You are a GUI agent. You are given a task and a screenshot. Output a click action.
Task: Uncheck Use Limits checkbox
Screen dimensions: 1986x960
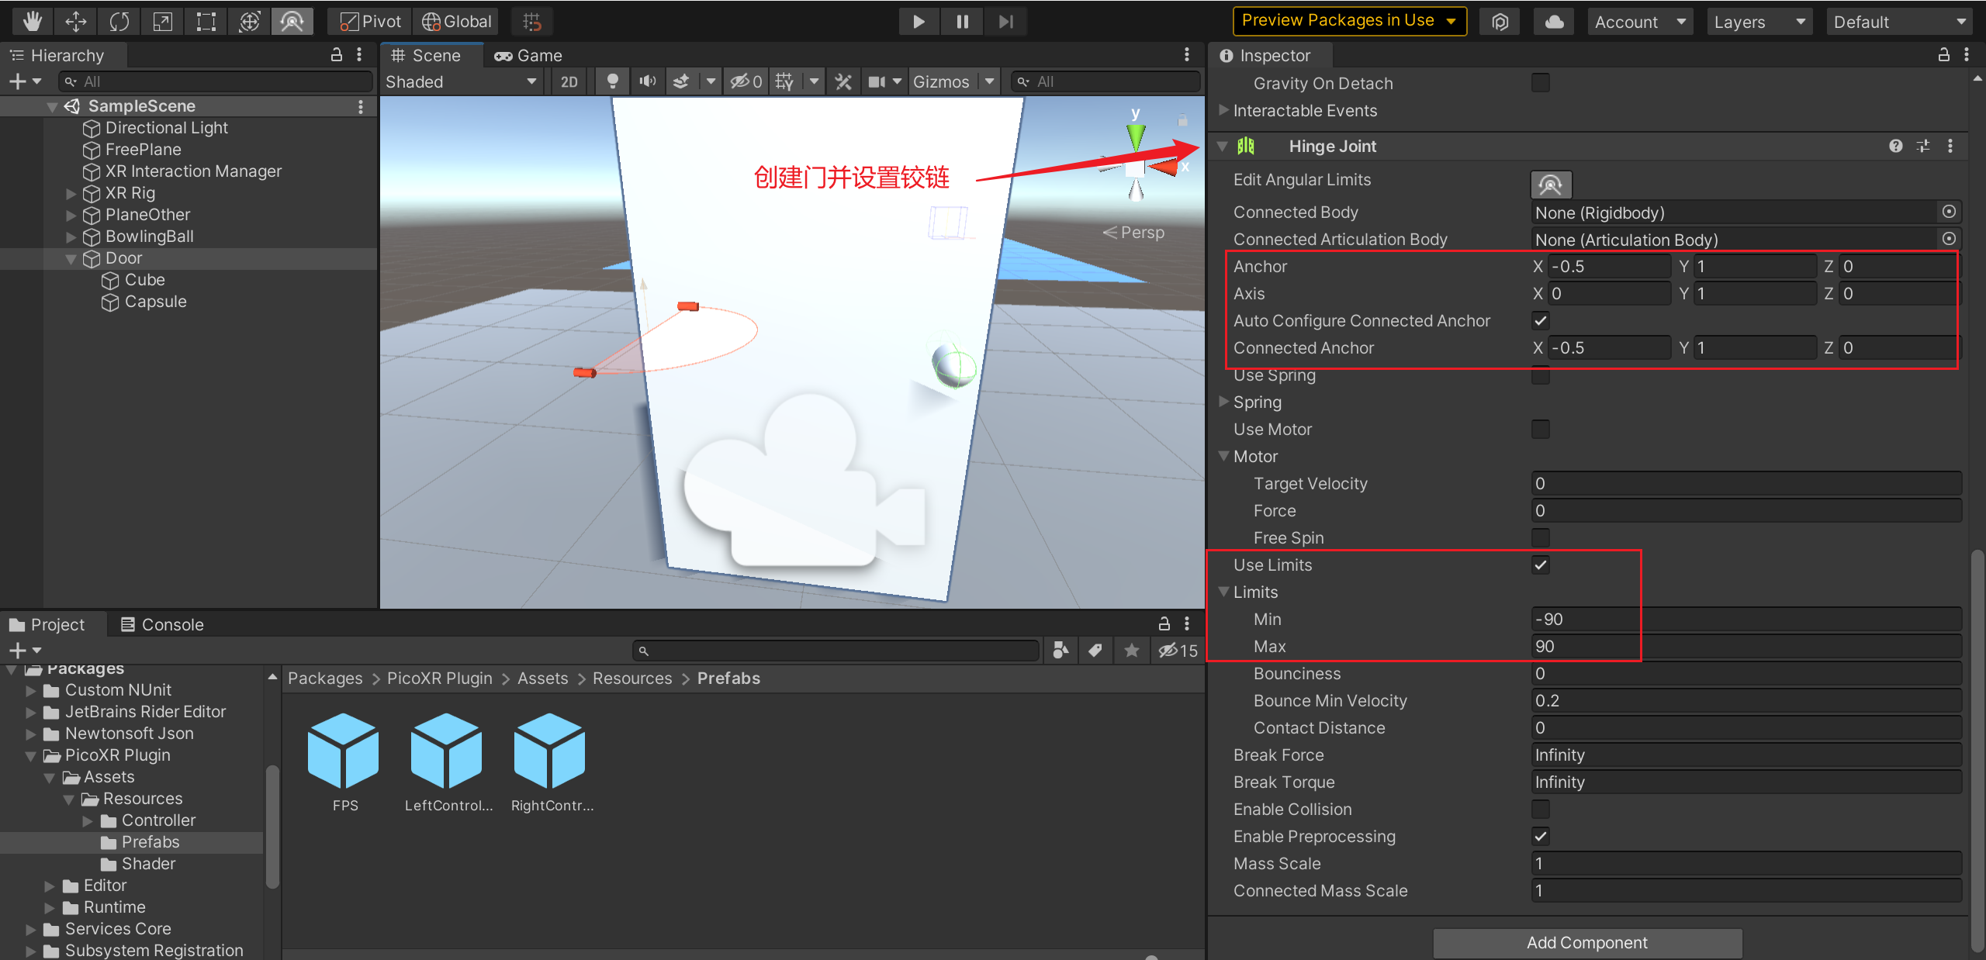click(1541, 565)
